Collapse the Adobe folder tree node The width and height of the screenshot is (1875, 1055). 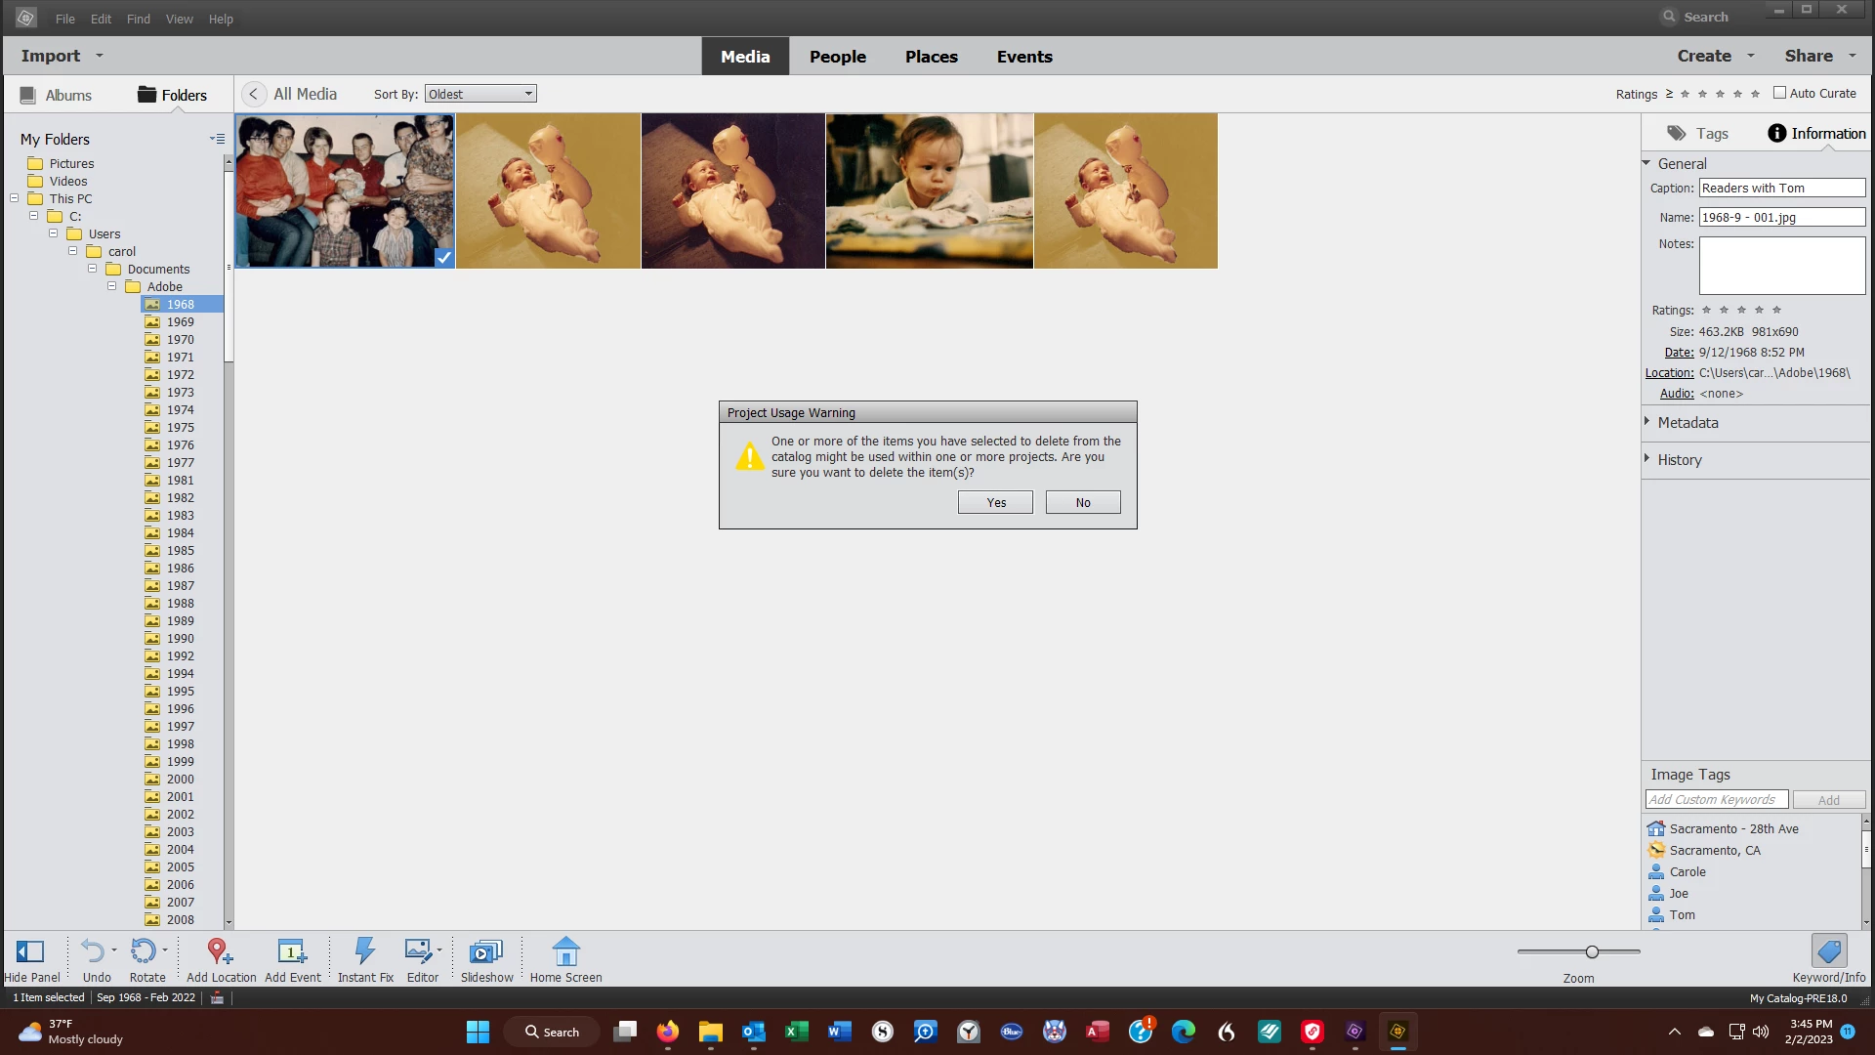[x=111, y=286]
